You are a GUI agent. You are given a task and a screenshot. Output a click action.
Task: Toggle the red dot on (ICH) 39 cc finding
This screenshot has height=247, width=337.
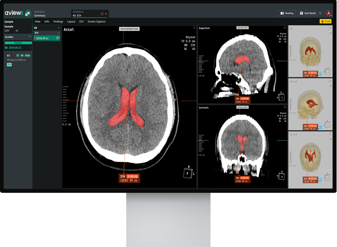[x=35, y=38]
